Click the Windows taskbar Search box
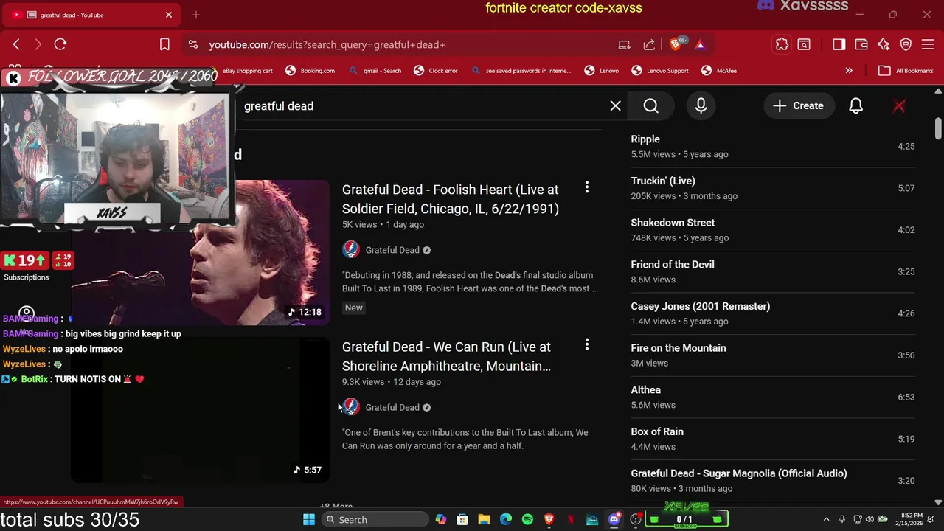 (x=375, y=519)
